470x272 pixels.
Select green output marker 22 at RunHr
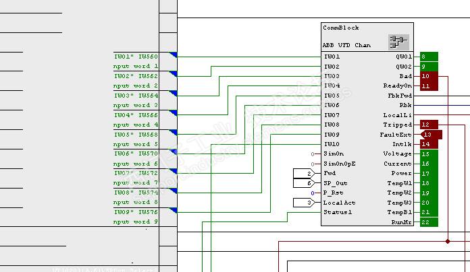[429, 222]
